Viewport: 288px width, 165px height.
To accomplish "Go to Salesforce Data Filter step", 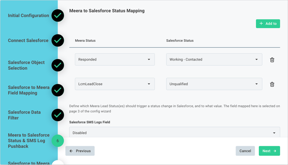I will pyautogui.click(x=24, y=115).
